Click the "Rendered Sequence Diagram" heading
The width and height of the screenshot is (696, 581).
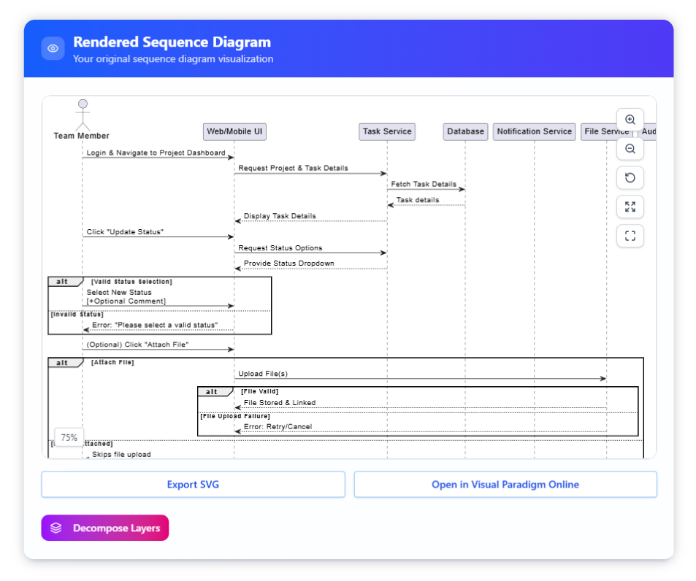(172, 42)
